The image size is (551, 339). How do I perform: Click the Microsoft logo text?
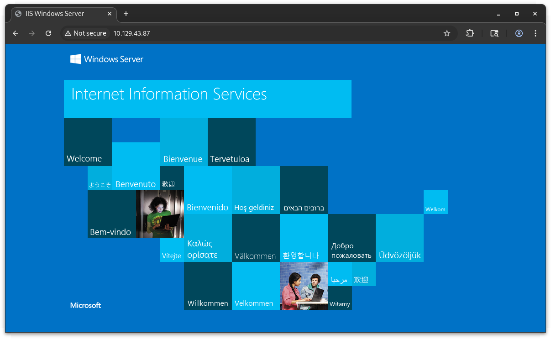(86, 305)
